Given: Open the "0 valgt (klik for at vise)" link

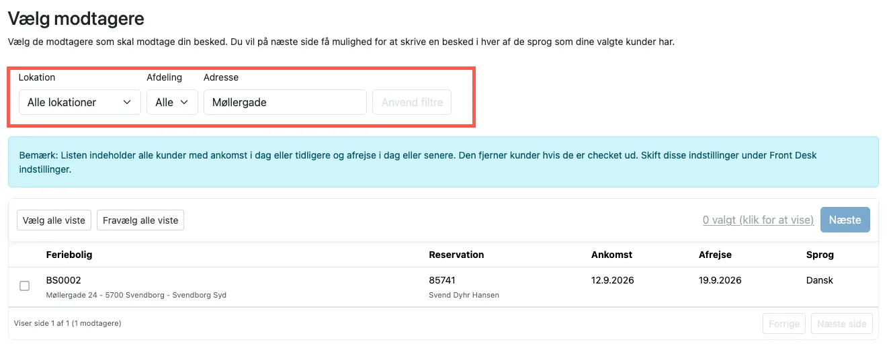Looking at the screenshot, I should pos(758,220).
